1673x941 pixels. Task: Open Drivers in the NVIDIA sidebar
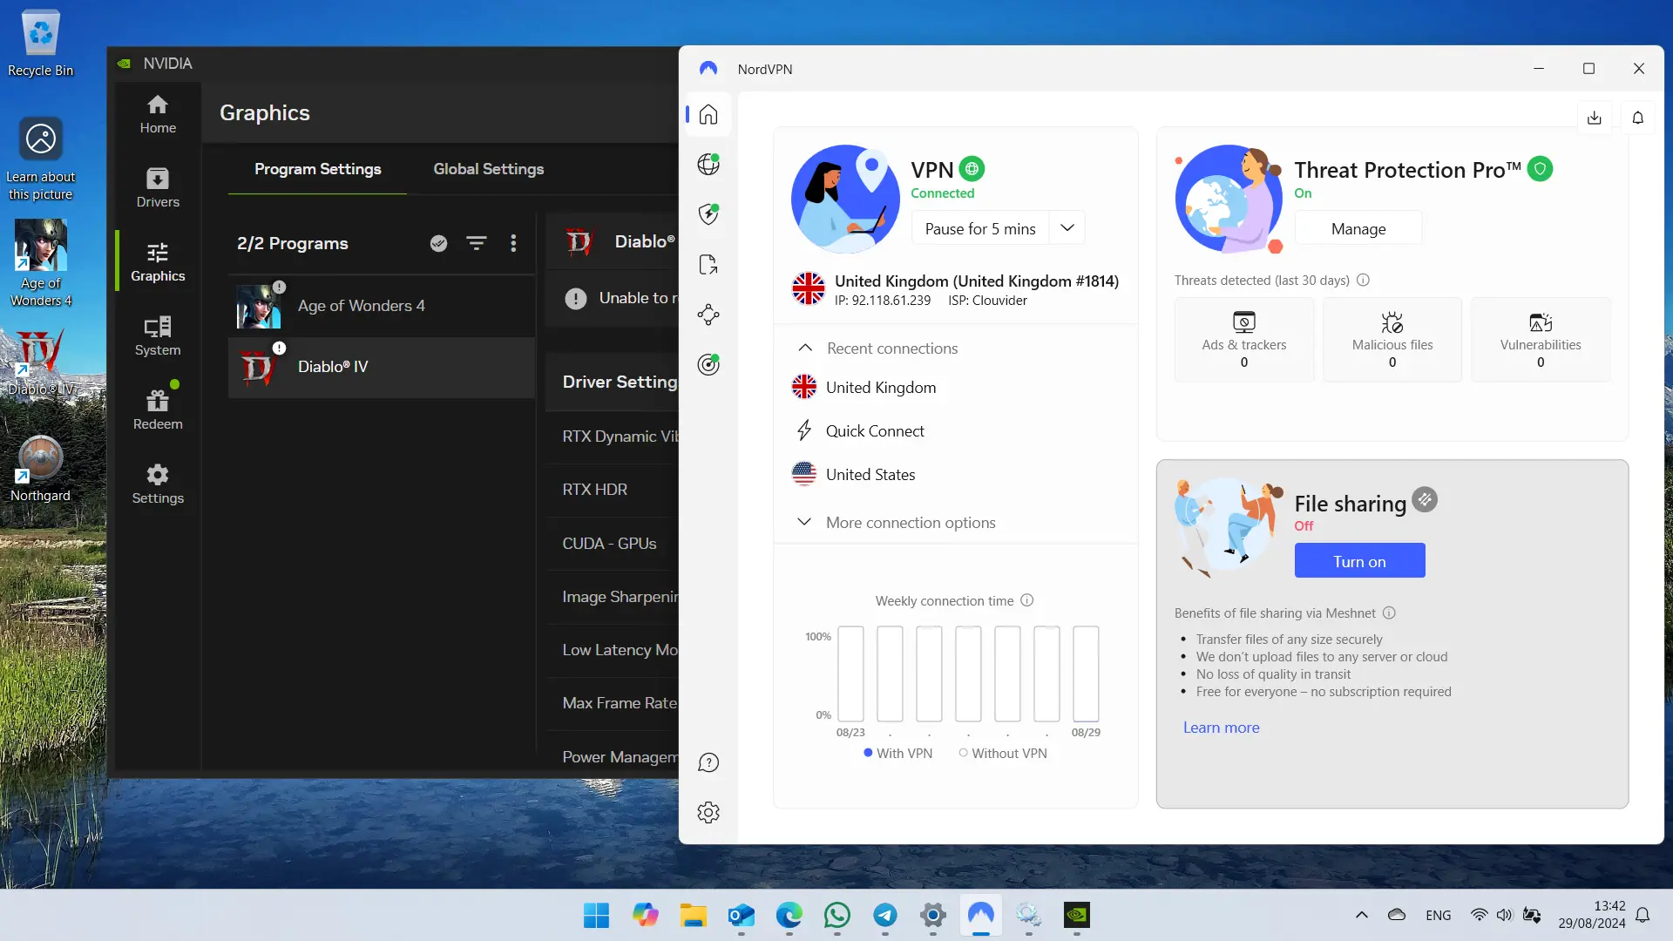tap(158, 189)
